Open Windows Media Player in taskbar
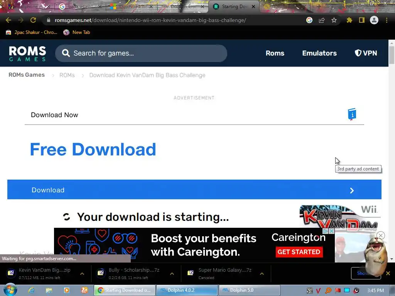Viewport: 395px width, 296px height. click(x=66, y=290)
